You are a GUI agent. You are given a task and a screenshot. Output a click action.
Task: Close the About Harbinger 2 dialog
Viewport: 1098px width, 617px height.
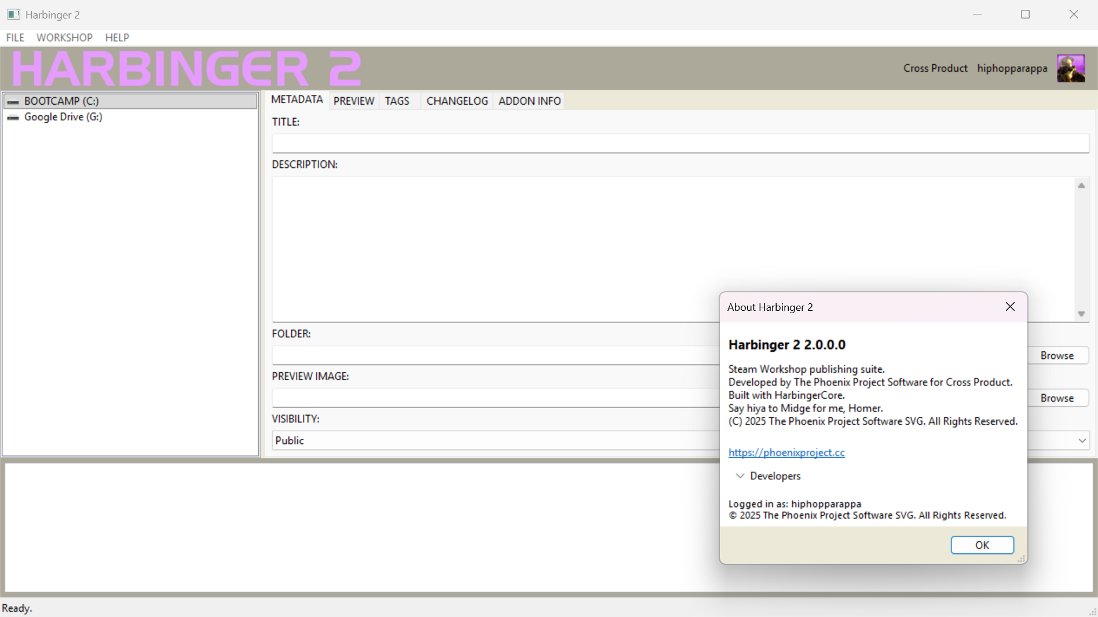click(1010, 307)
